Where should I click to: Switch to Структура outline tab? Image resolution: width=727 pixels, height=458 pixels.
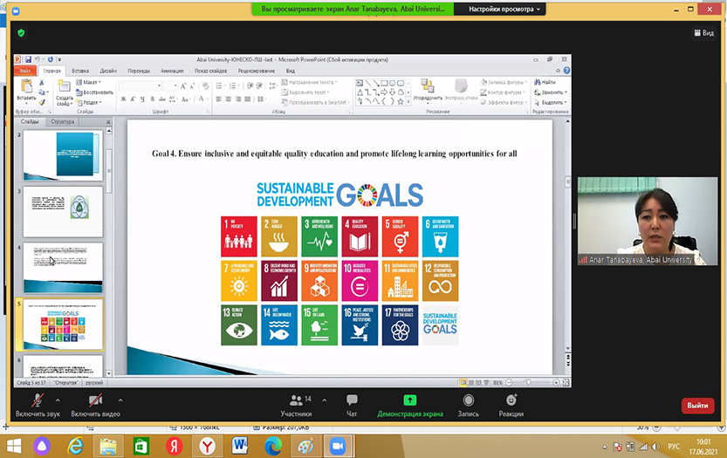tap(63, 121)
